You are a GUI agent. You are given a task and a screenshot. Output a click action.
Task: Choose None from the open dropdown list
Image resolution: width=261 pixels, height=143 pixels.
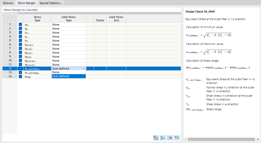(x=69, y=72)
